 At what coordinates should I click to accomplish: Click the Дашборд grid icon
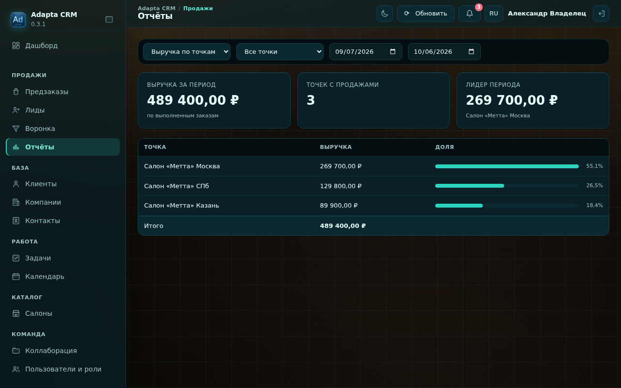tap(16, 46)
